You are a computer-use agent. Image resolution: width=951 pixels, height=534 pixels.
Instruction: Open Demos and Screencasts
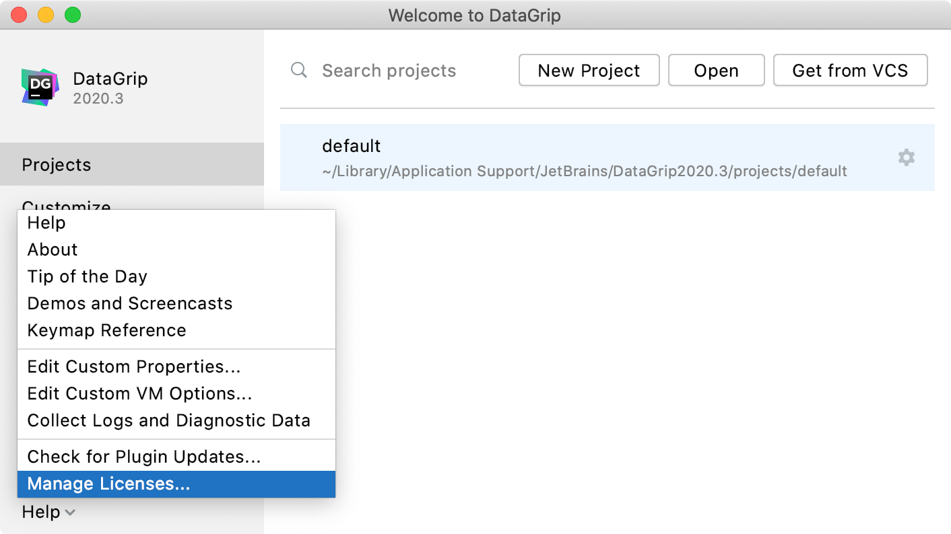tap(129, 303)
